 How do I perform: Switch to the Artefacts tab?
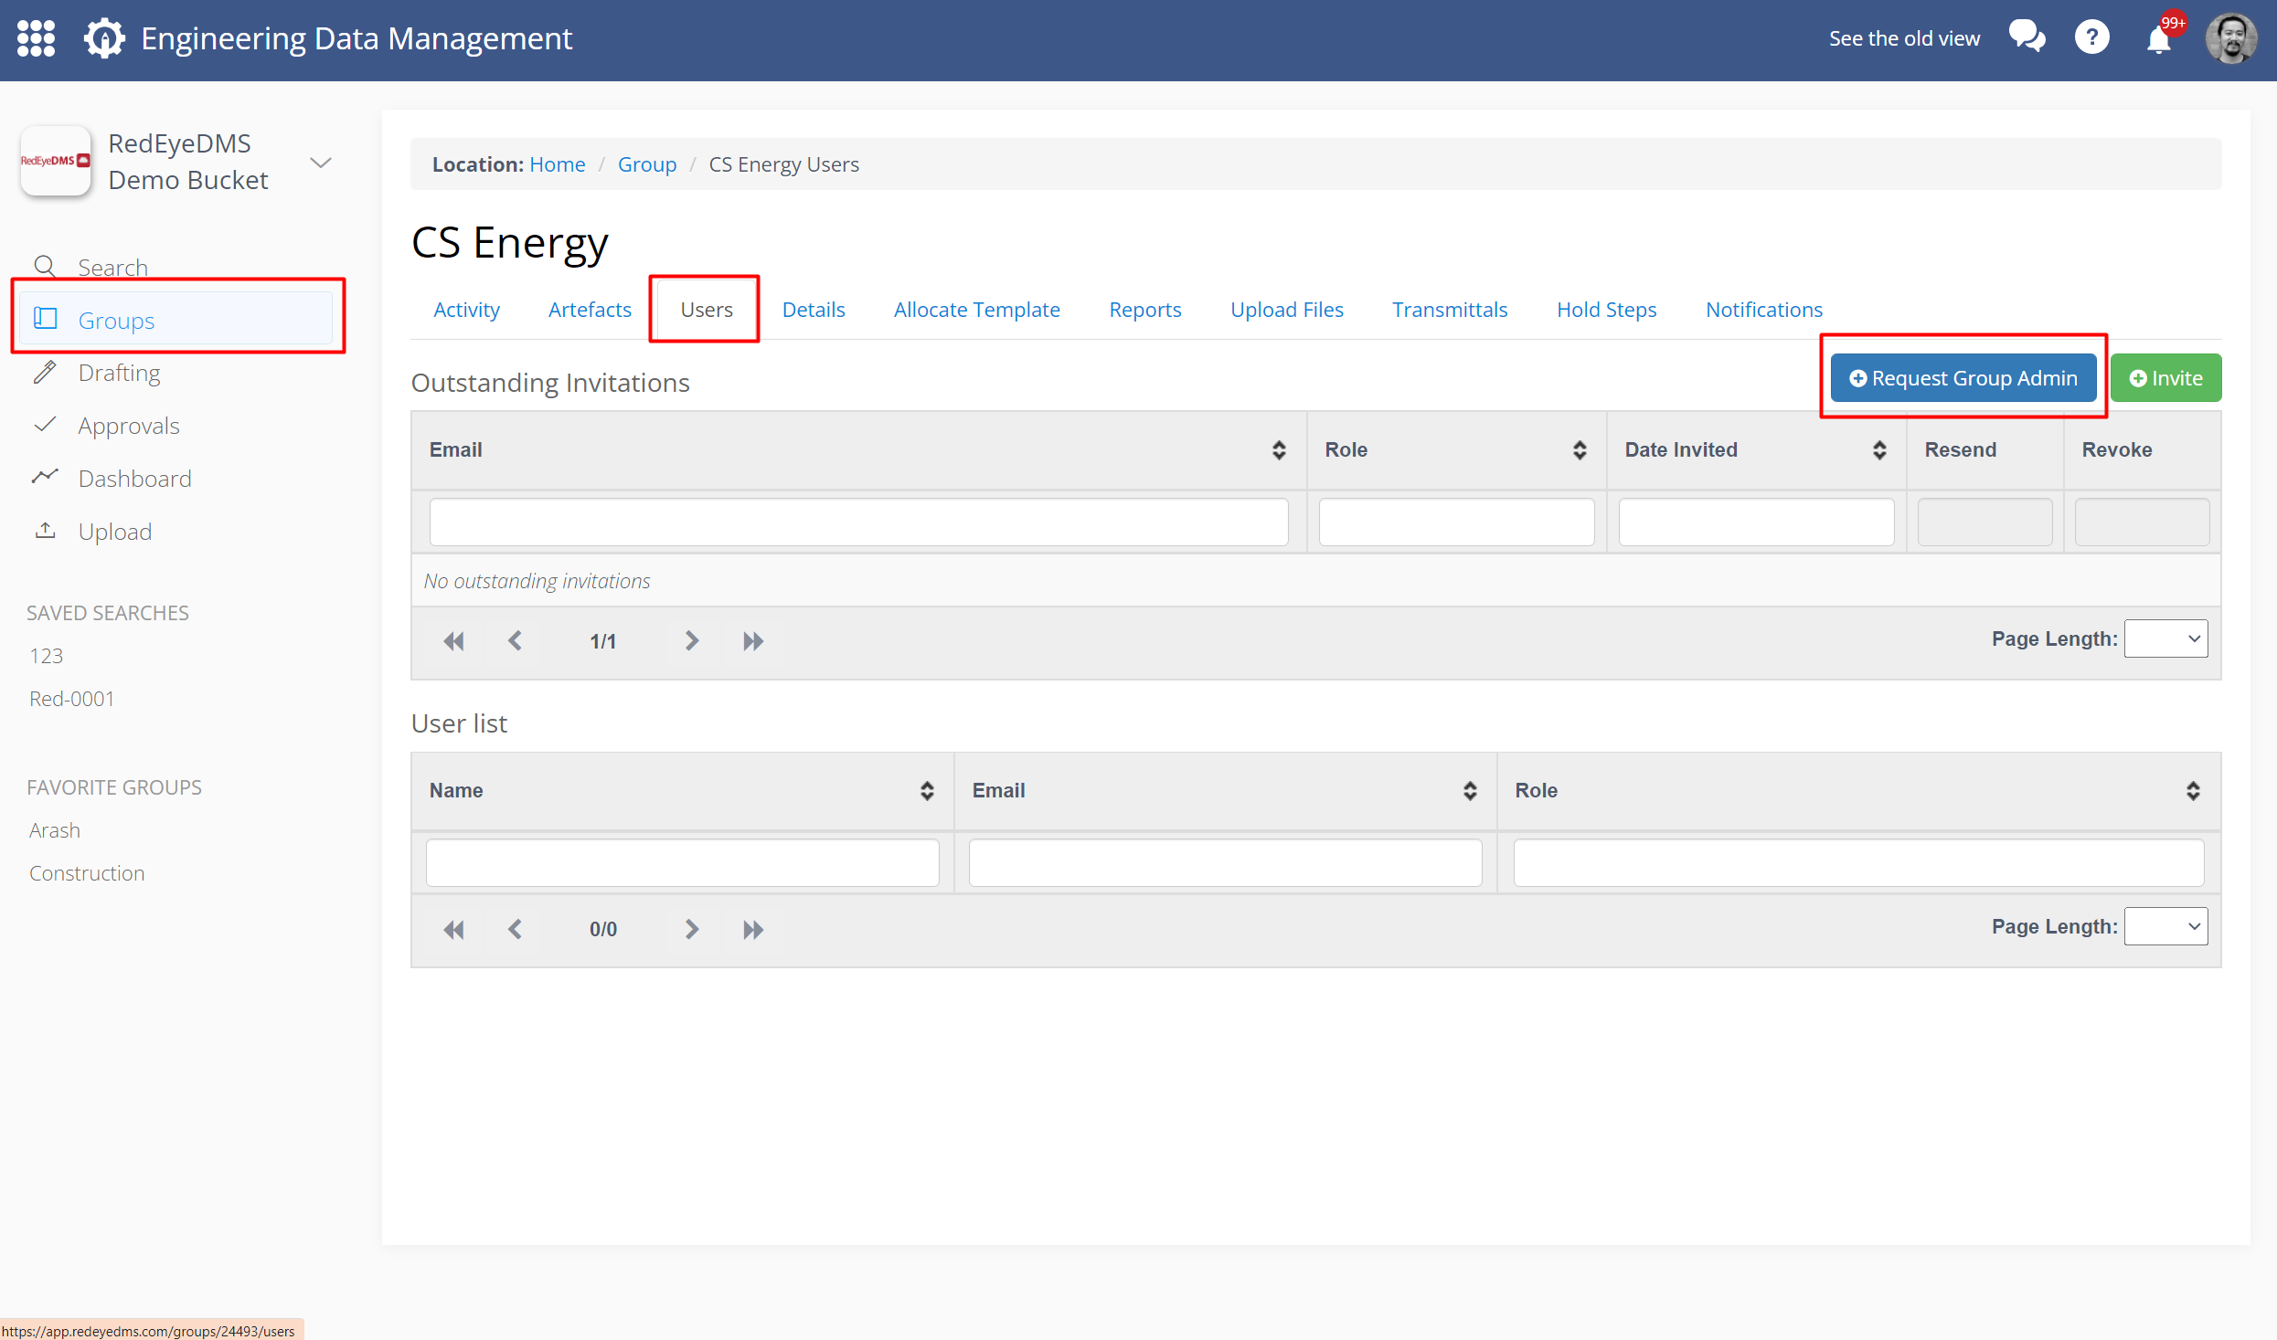pyautogui.click(x=590, y=310)
